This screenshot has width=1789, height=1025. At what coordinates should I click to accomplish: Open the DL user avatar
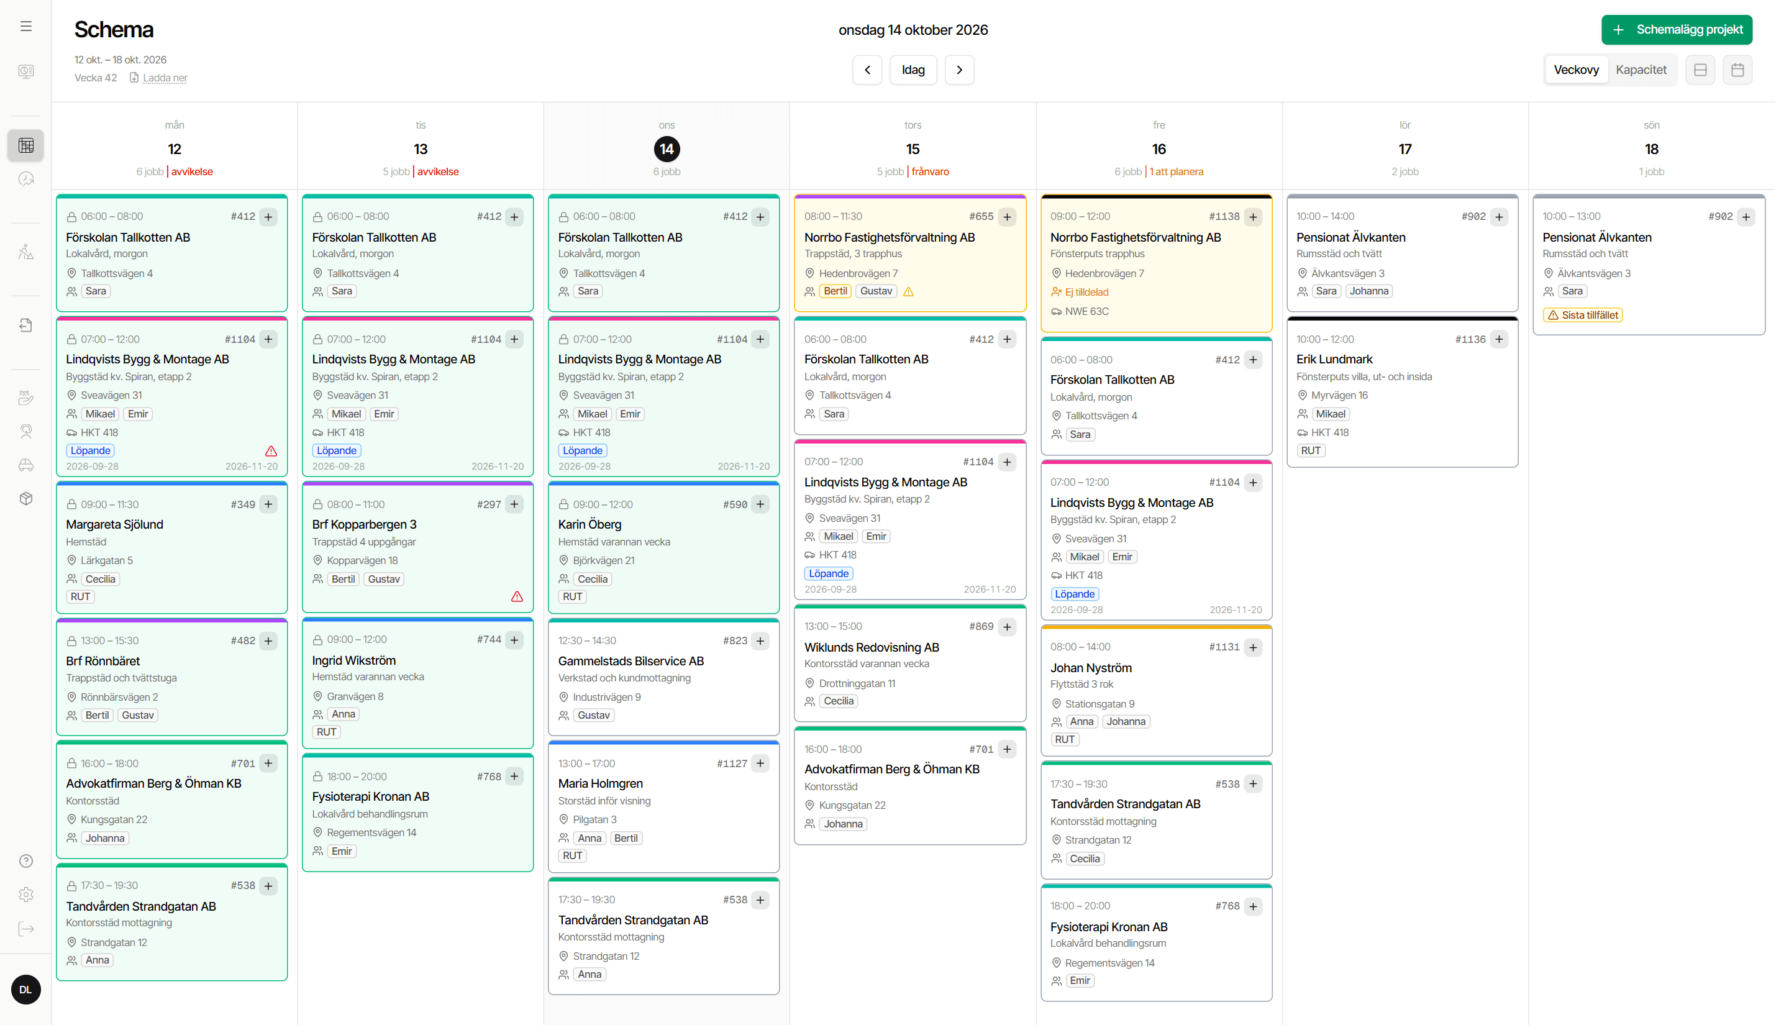pos(26,990)
